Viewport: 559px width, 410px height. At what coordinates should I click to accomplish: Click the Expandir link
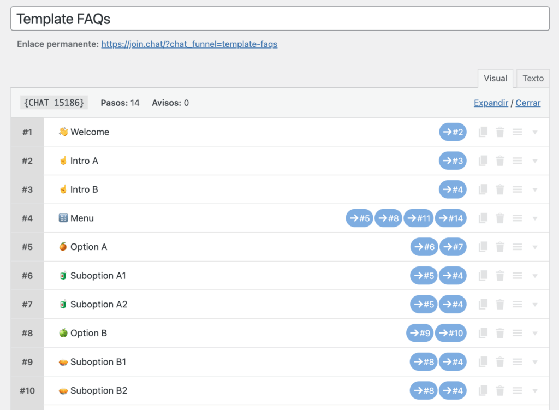(491, 103)
